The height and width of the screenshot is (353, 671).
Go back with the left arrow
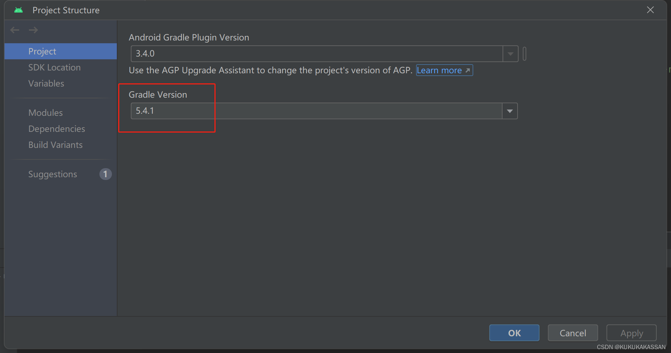pos(15,30)
